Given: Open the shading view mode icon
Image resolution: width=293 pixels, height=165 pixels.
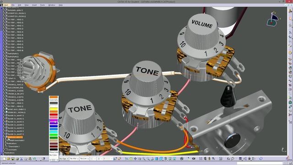Looking at the screenshot, I should [166, 159].
